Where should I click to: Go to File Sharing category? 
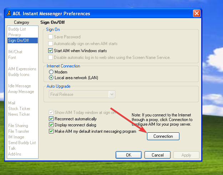18,126
